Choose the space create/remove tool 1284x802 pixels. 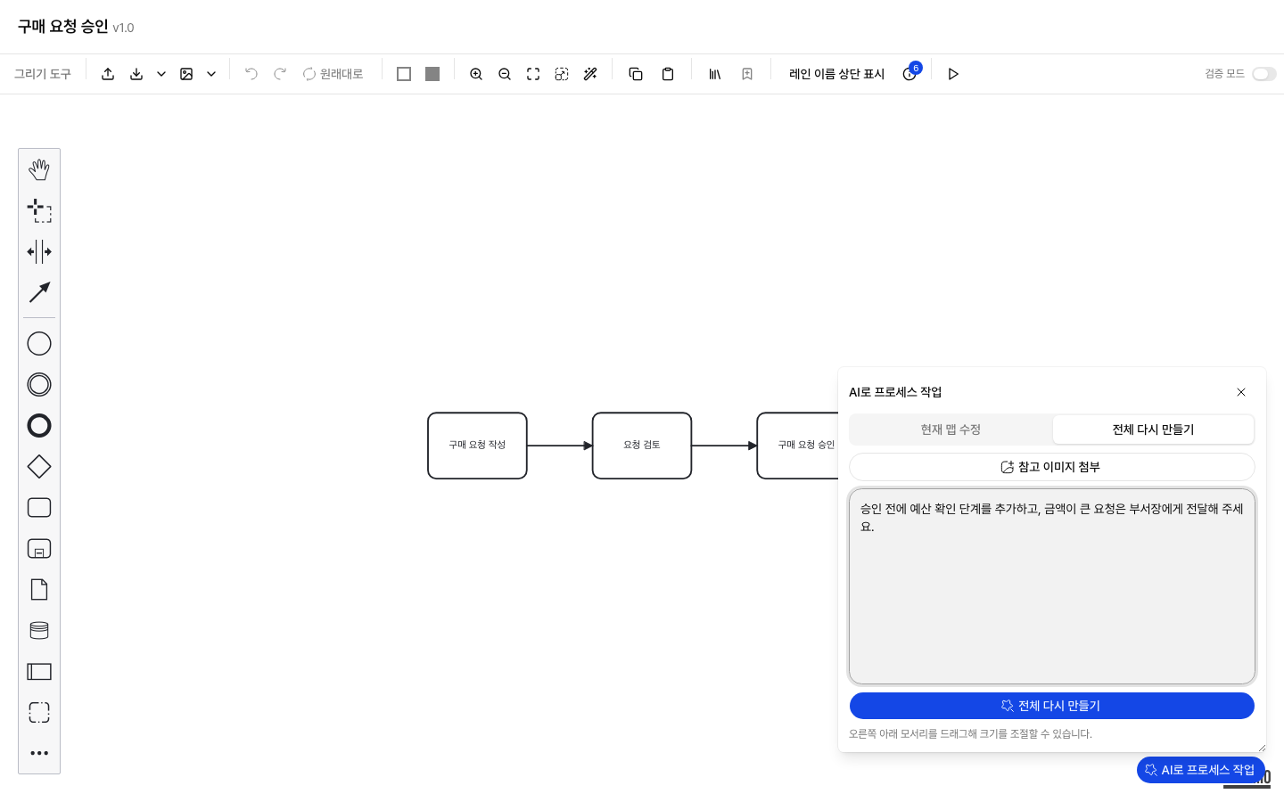[x=39, y=251]
